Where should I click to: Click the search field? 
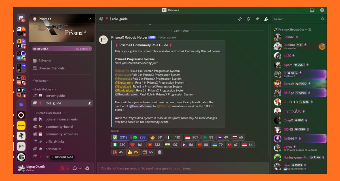pyautogui.click(x=299, y=19)
